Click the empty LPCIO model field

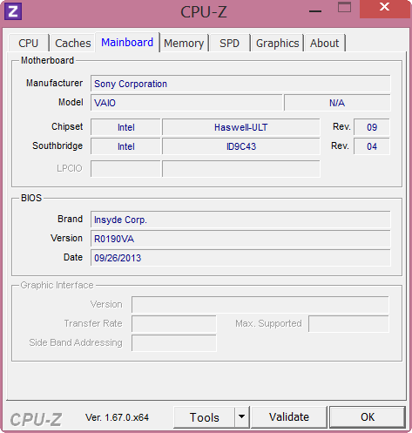tap(241, 168)
